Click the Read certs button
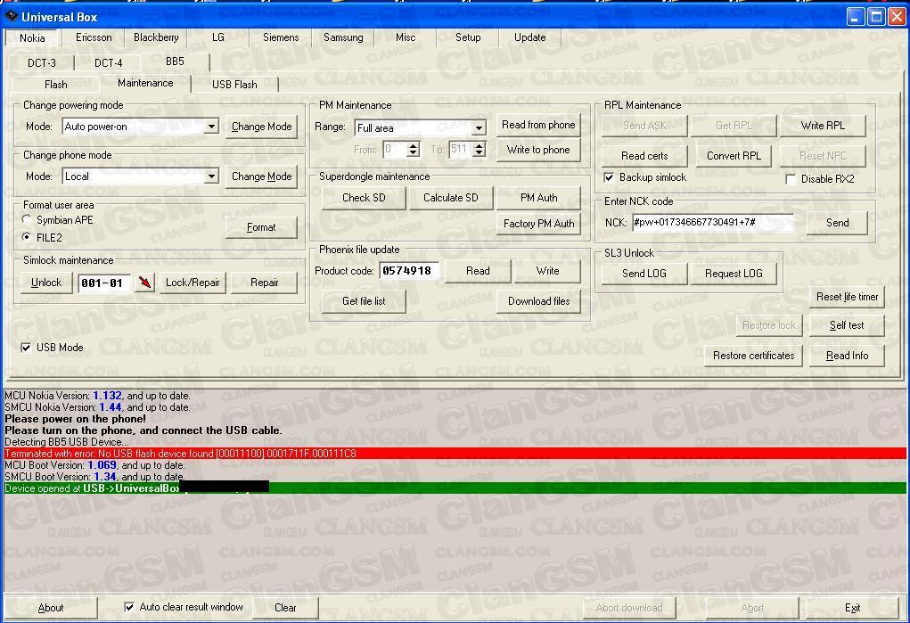The height and width of the screenshot is (623, 910). [x=644, y=156]
